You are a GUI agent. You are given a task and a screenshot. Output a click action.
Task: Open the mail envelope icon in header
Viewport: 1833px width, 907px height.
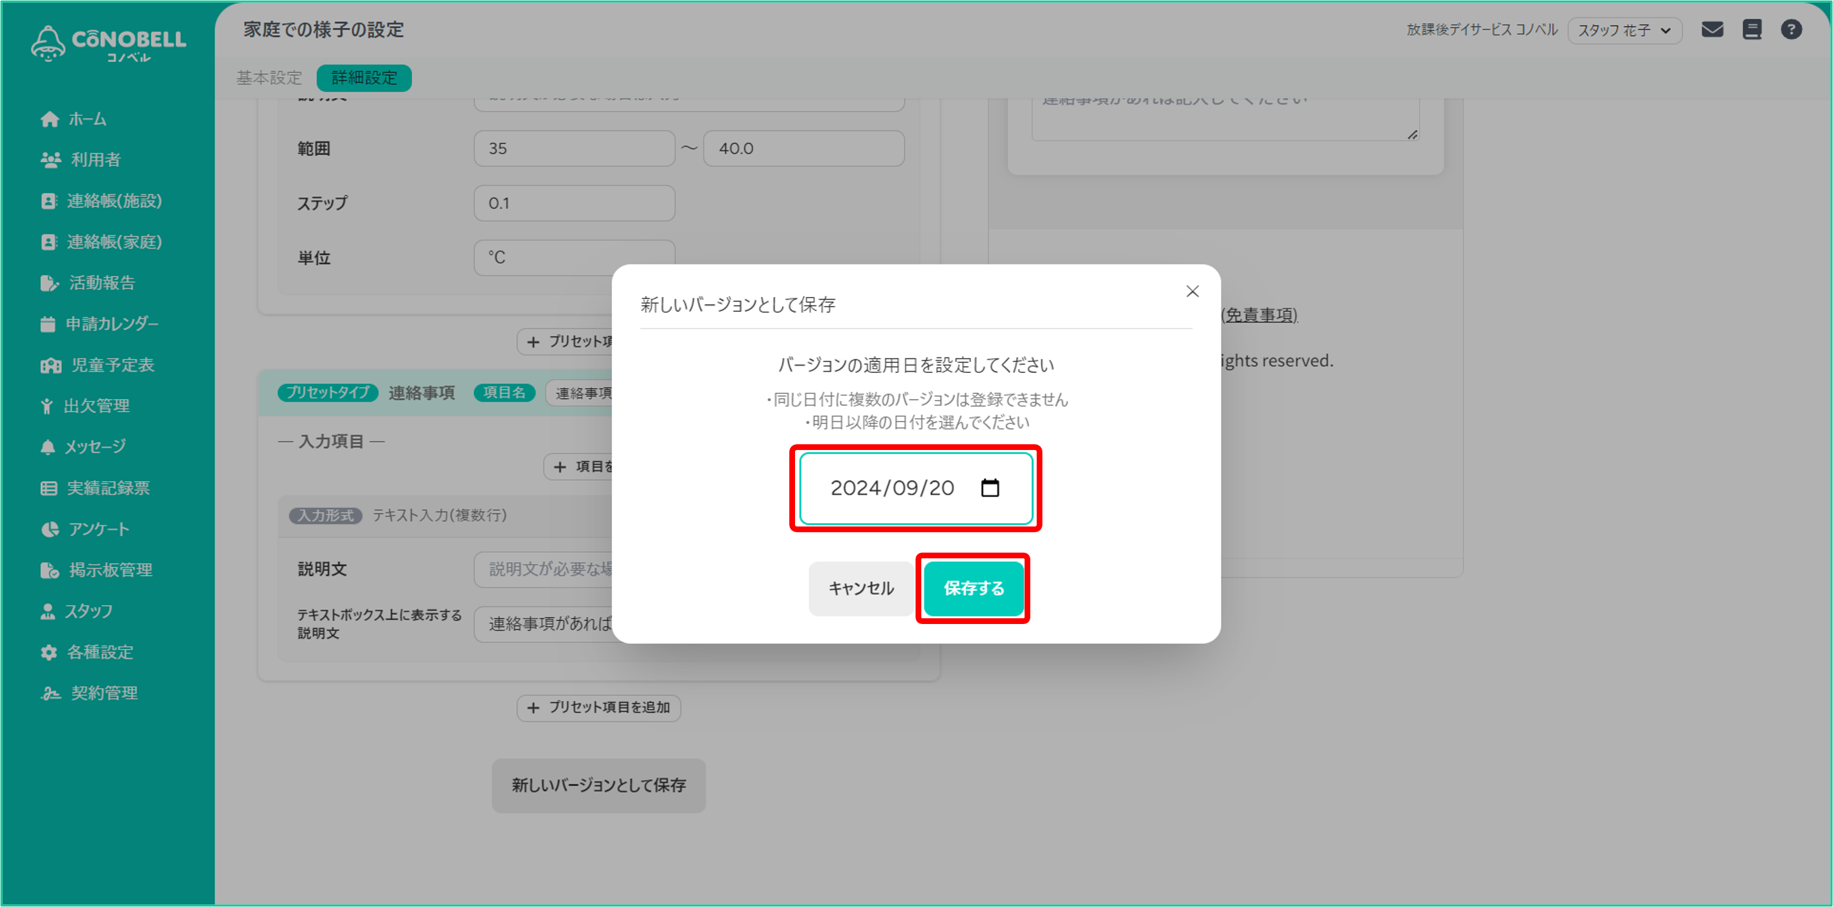pyautogui.click(x=1712, y=30)
